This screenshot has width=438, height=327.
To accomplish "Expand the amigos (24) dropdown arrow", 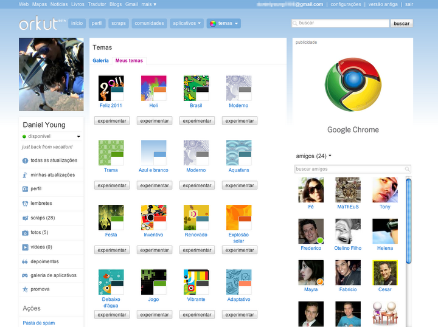I will coord(330,156).
